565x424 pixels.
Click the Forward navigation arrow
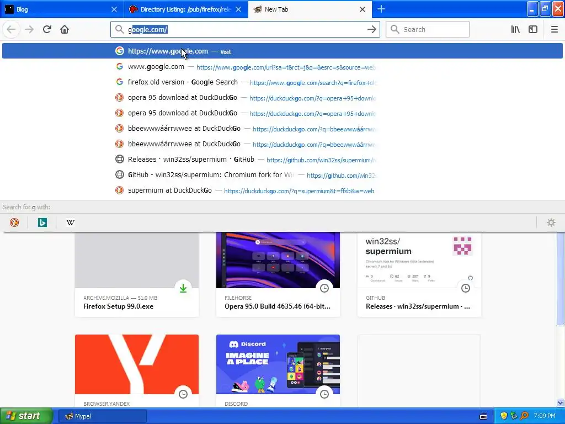click(x=29, y=29)
